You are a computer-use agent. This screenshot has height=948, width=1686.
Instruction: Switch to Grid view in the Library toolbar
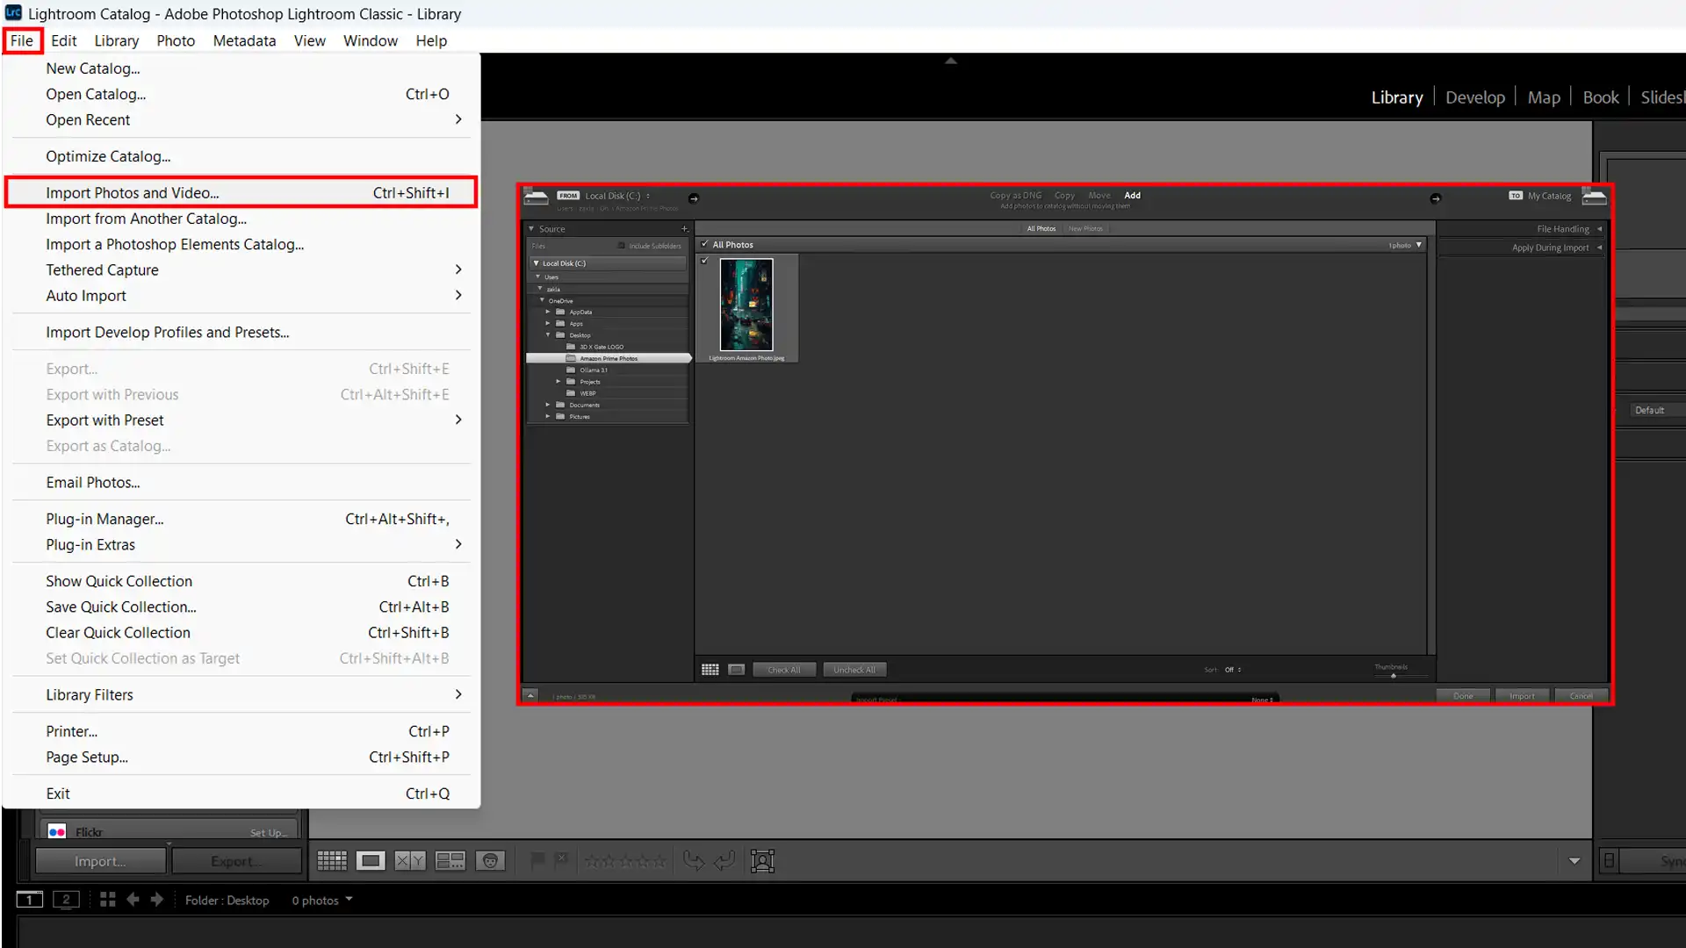click(x=332, y=861)
